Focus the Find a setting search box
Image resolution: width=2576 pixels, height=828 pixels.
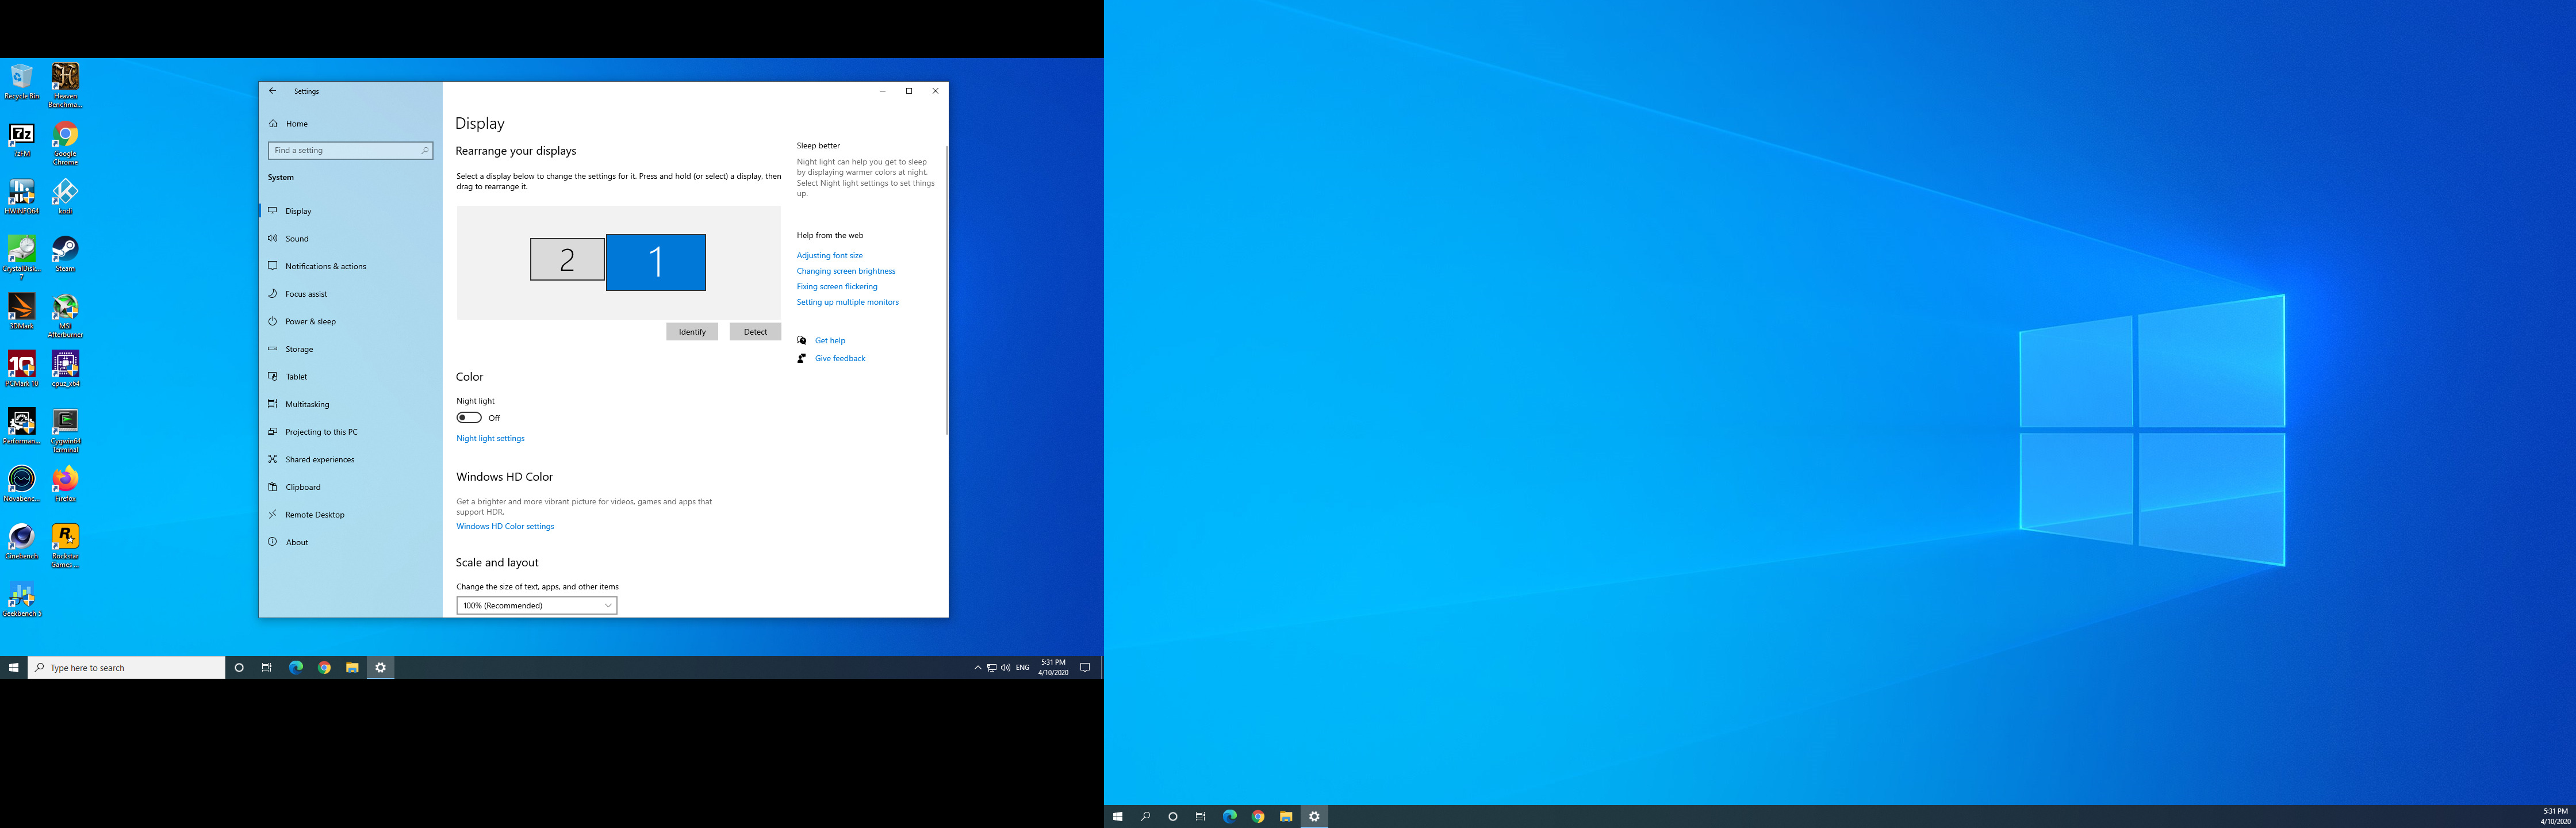pos(350,150)
